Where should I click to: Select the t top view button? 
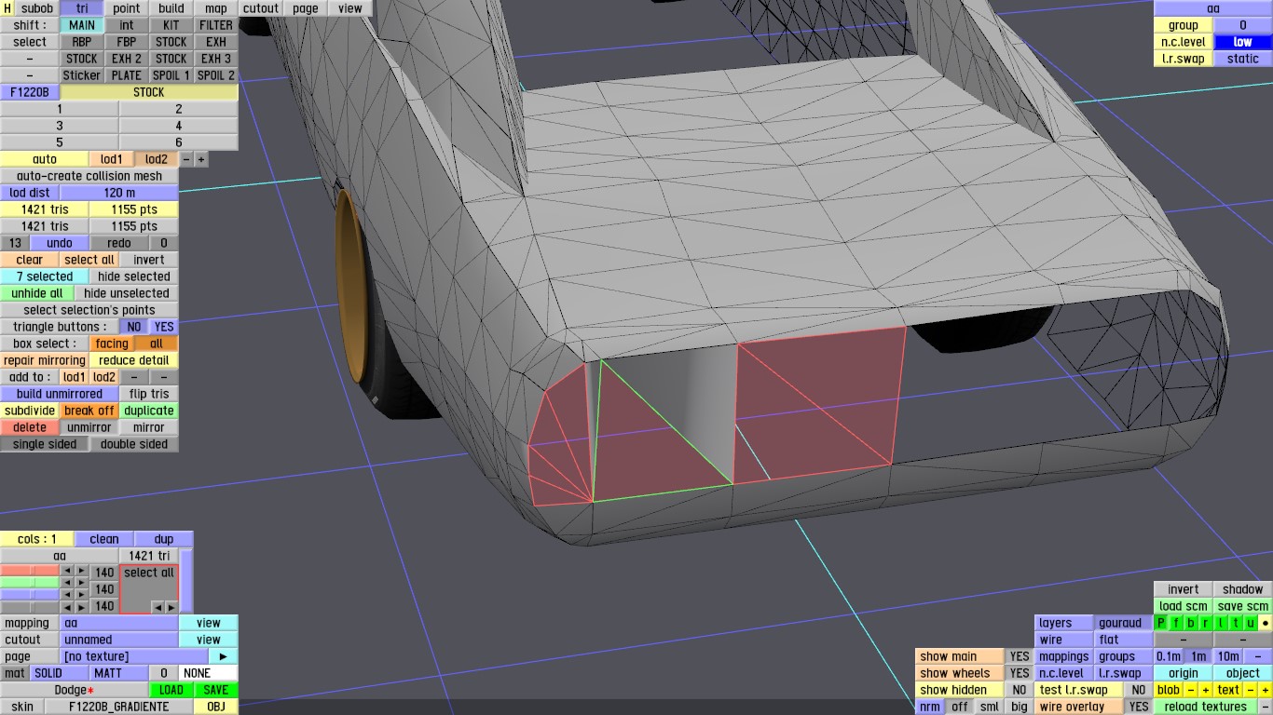point(1236,623)
